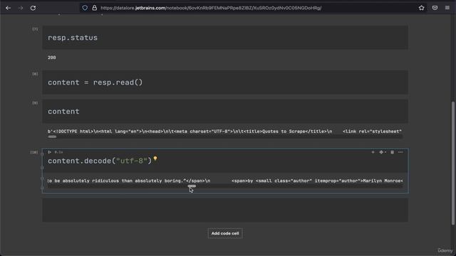The width and height of the screenshot is (456, 256).
Task: Open the cell's more options menu
Action: coord(400,152)
